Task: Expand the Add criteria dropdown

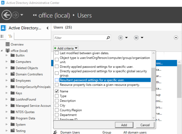Action: click(x=66, y=48)
